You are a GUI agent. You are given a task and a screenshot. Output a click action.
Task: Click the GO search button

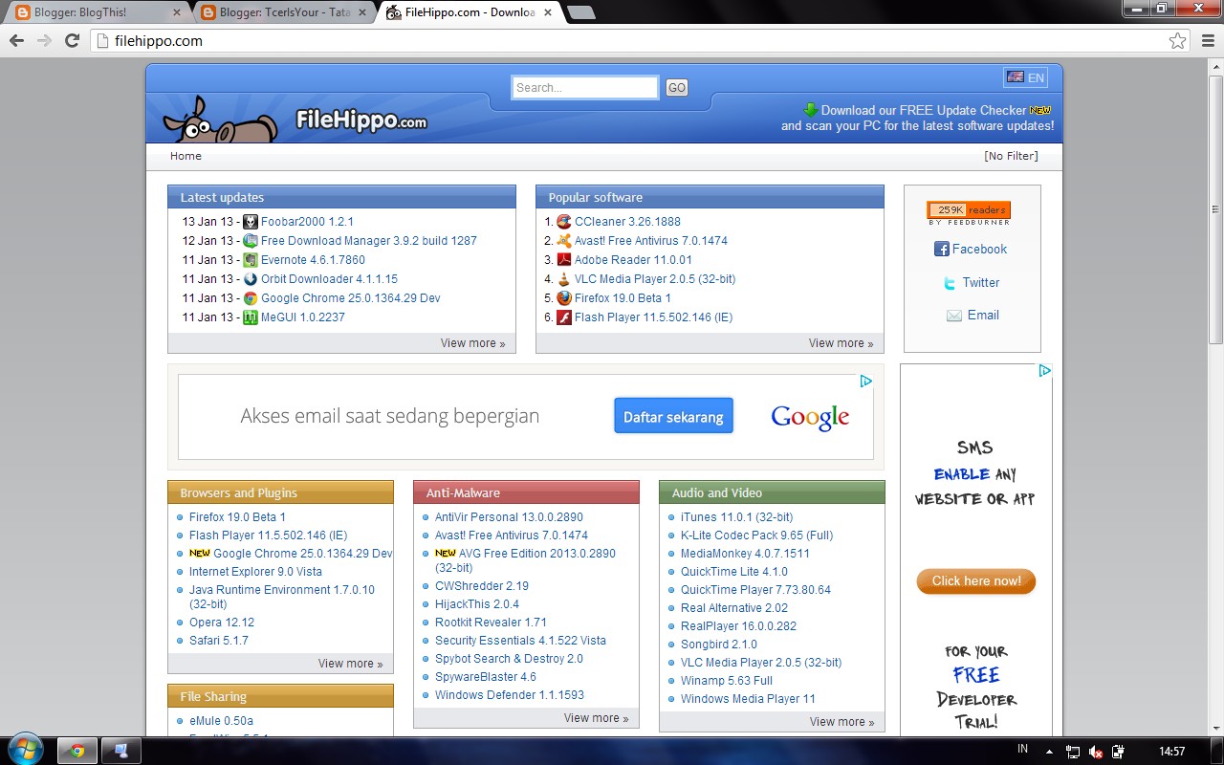tap(677, 88)
